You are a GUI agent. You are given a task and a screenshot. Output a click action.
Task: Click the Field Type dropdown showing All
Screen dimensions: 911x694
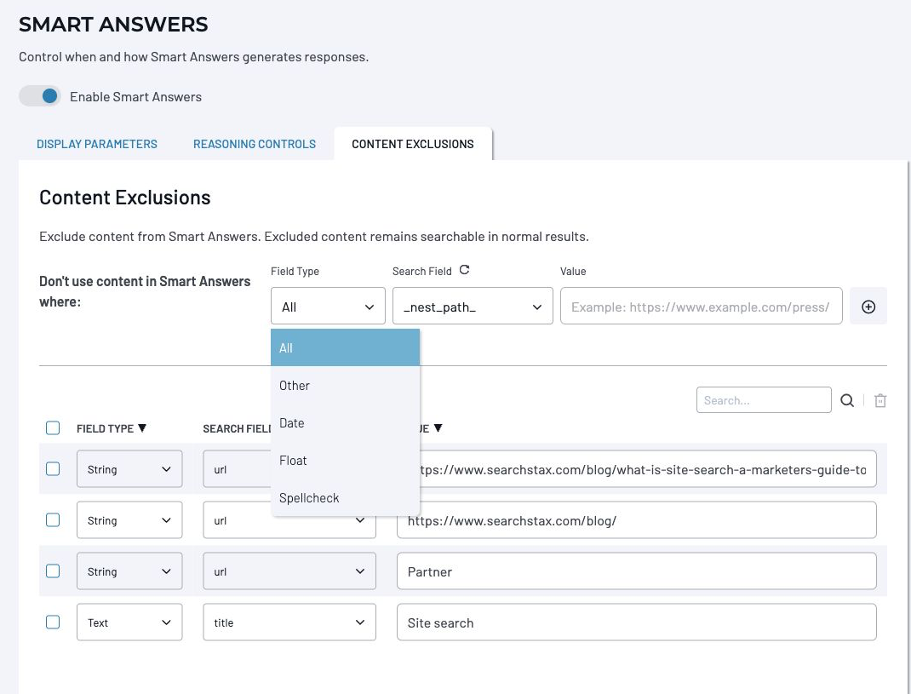pos(328,306)
